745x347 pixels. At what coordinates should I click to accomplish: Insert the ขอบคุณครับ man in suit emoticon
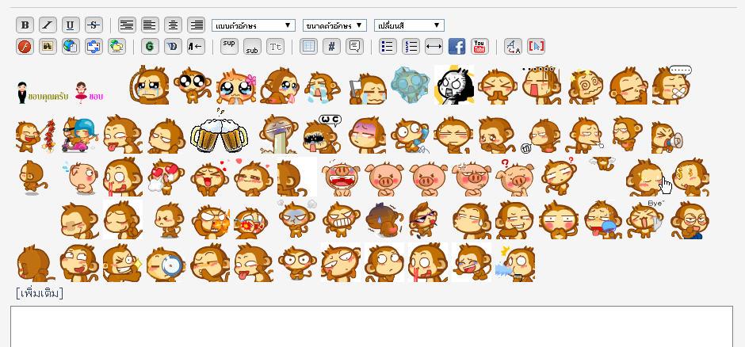tap(42, 93)
